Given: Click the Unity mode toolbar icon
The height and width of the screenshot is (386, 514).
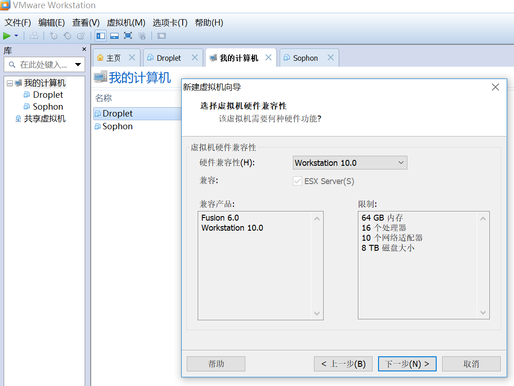Looking at the screenshot, I should [142, 36].
